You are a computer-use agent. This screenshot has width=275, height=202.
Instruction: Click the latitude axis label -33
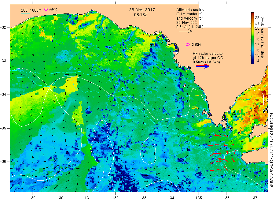coord(3,61)
